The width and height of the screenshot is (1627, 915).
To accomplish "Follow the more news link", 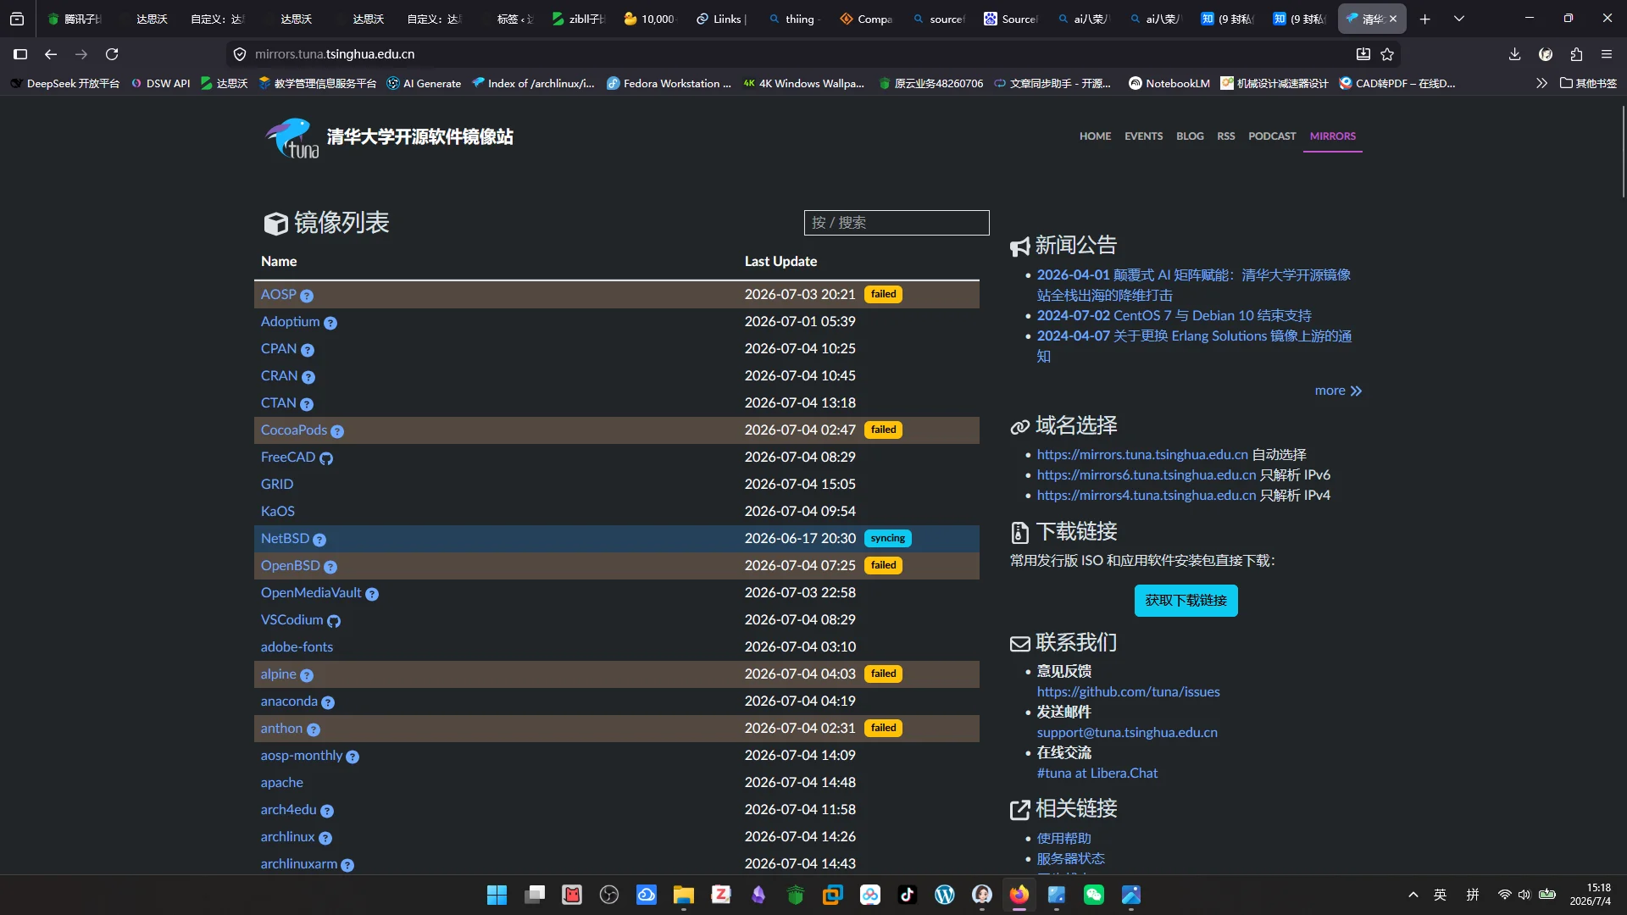I will [x=1338, y=391].
